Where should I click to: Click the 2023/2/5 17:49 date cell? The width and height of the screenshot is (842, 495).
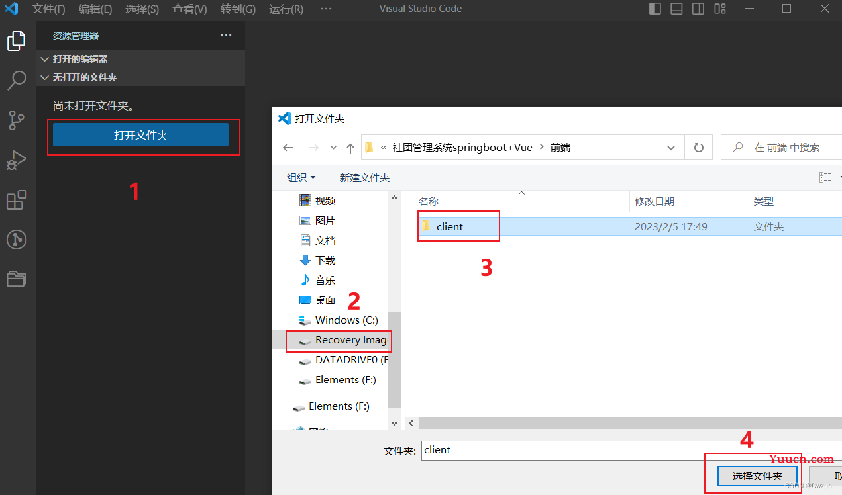tap(671, 226)
